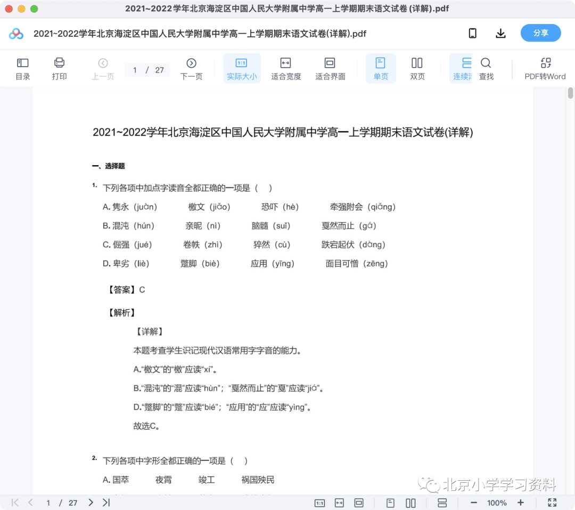Click the word 面目可憎 (zēng)
Image resolution: width=575 pixels, height=510 pixels.
(356, 263)
